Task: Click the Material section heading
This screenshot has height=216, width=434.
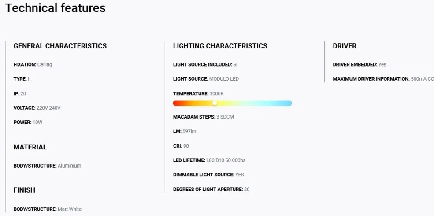Action: [x=30, y=147]
